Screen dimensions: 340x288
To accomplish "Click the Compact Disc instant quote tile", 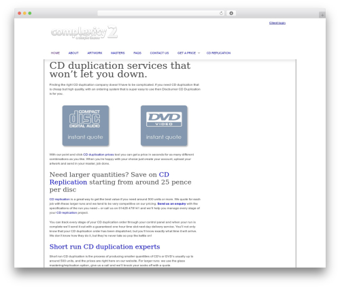I will coord(86,125).
